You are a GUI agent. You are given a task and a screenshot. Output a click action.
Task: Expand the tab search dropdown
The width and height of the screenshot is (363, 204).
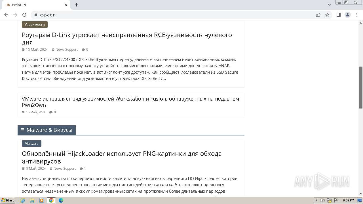pos(329,5)
